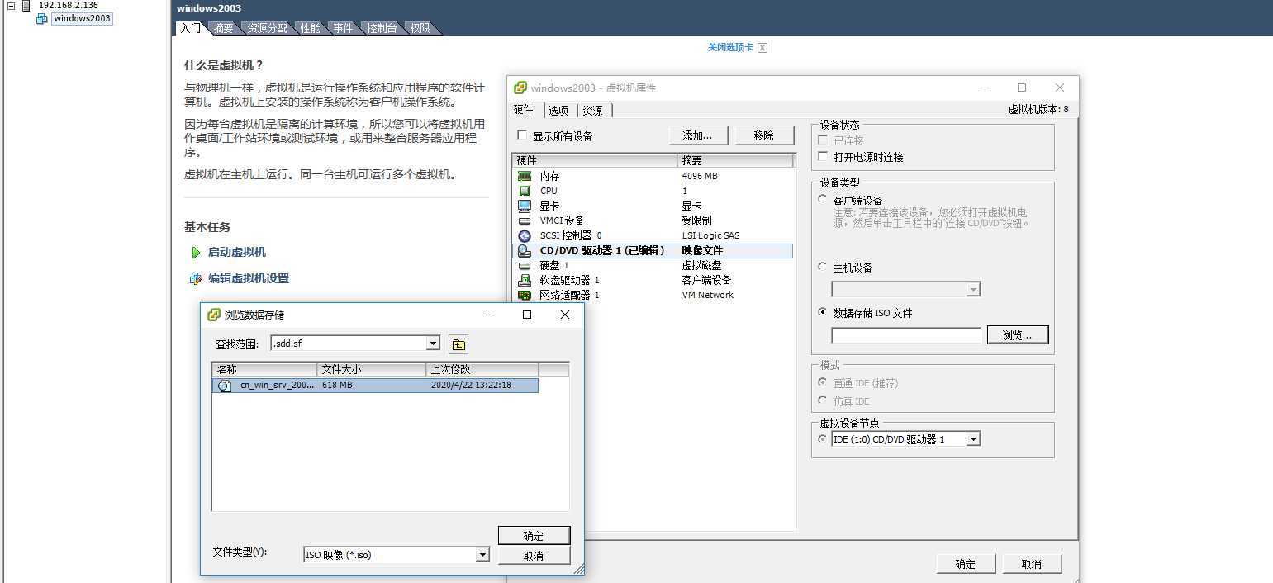Select the 直通 IDE (推荐) radio button
Screen dimensions: 1273x583
(822, 382)
